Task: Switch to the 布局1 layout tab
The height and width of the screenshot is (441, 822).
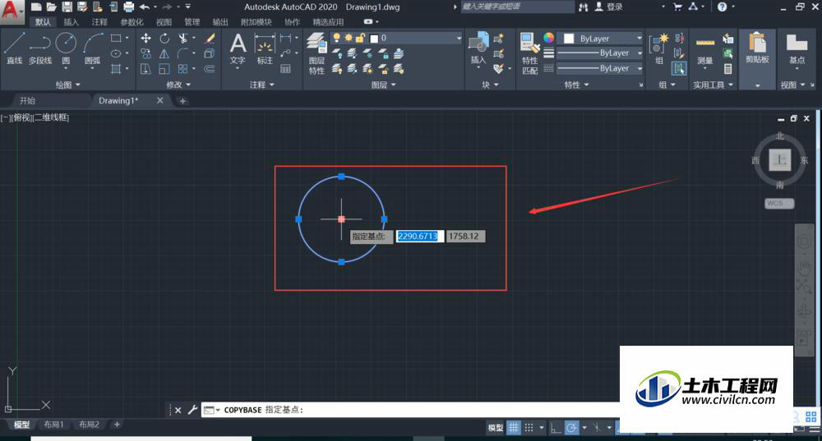Action: pyautogui.click(x=53, y=425)
